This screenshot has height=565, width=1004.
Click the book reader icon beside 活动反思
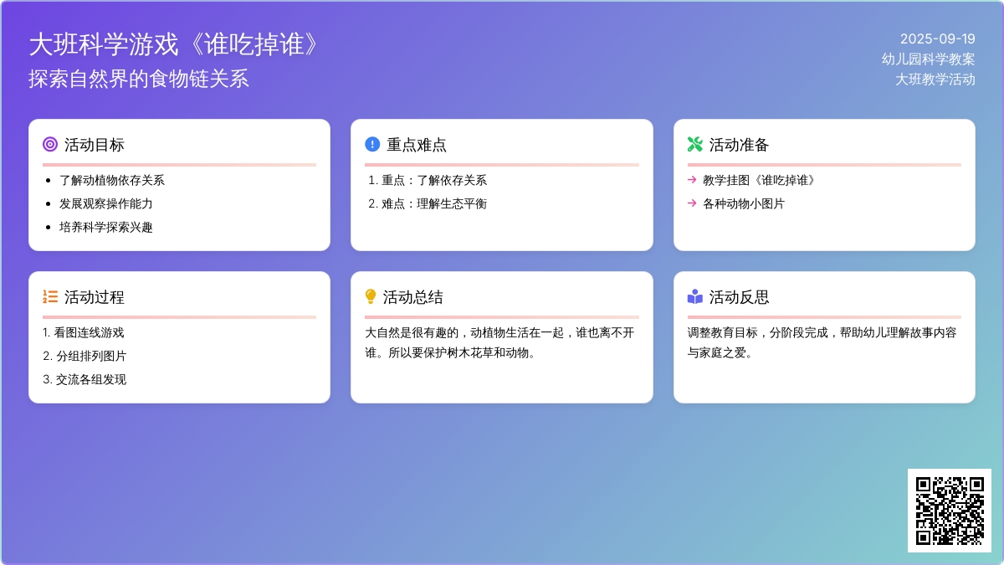[694, 297]
